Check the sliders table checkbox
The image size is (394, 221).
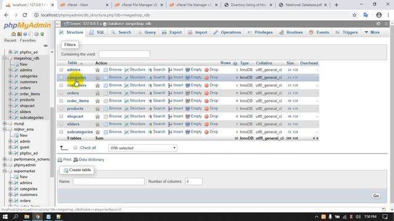pyautogui.click(x=62, y=124)
